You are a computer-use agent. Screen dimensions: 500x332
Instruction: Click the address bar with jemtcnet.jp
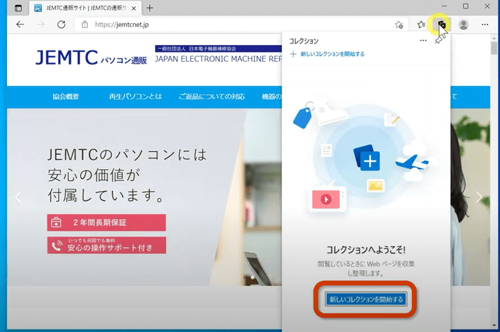241,24
